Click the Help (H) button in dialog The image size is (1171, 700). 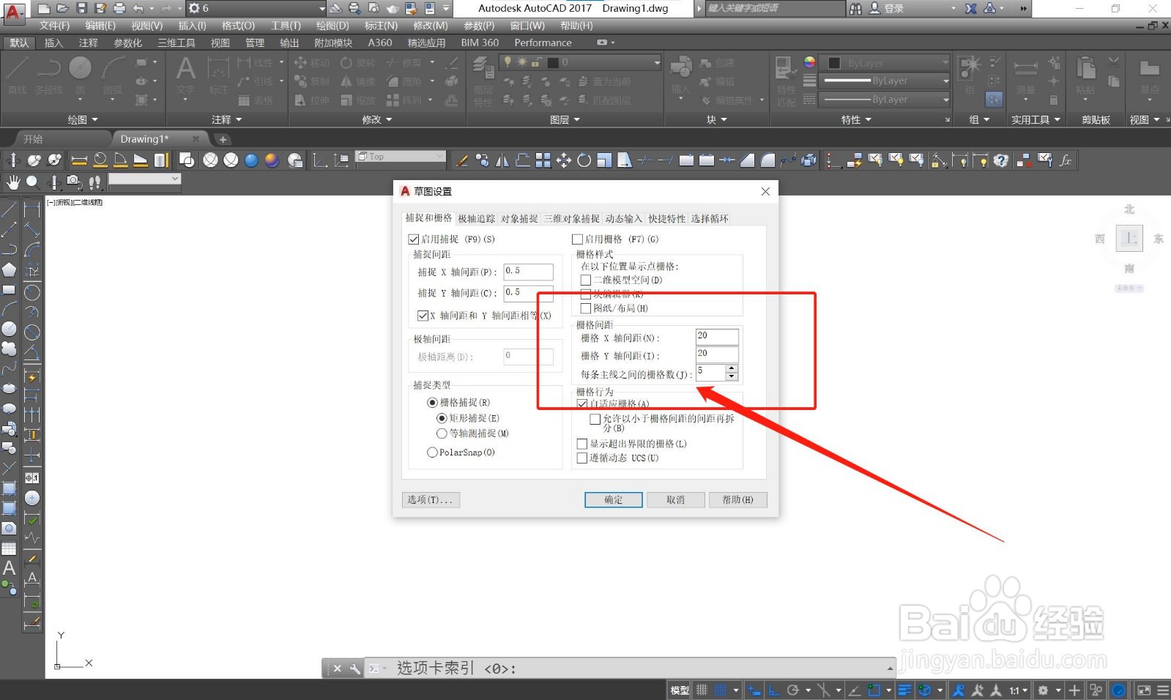(737, 499)
